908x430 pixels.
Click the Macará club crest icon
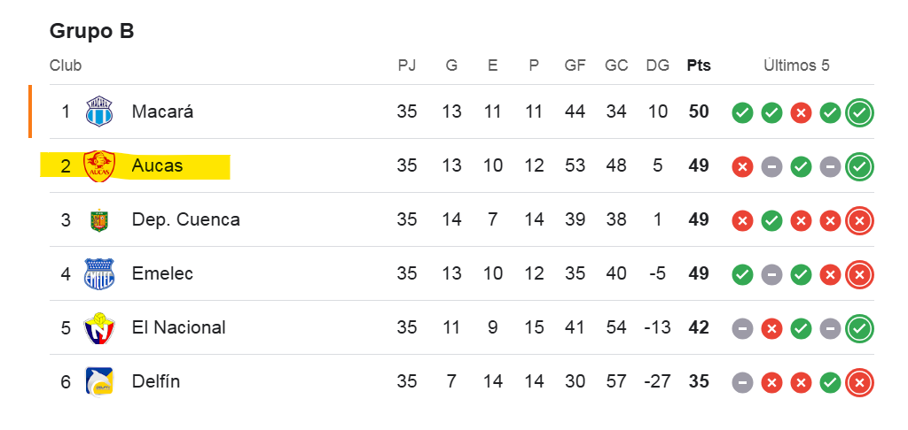click(x=99, y=111)
